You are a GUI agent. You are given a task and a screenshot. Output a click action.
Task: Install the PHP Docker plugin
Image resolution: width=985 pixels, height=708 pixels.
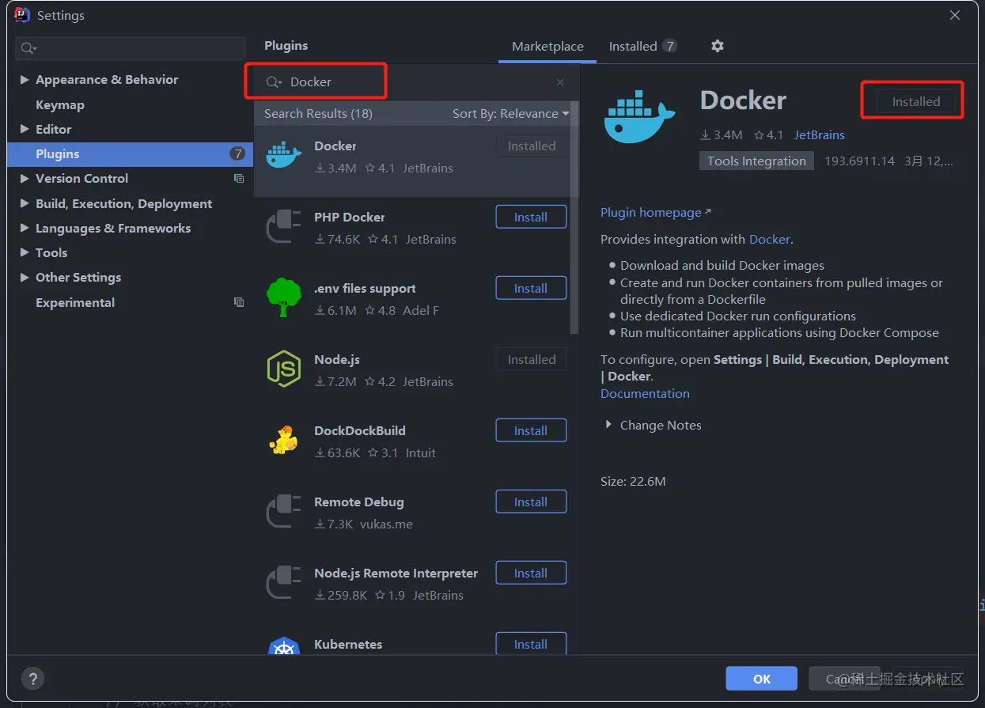(x=531, y=217)
